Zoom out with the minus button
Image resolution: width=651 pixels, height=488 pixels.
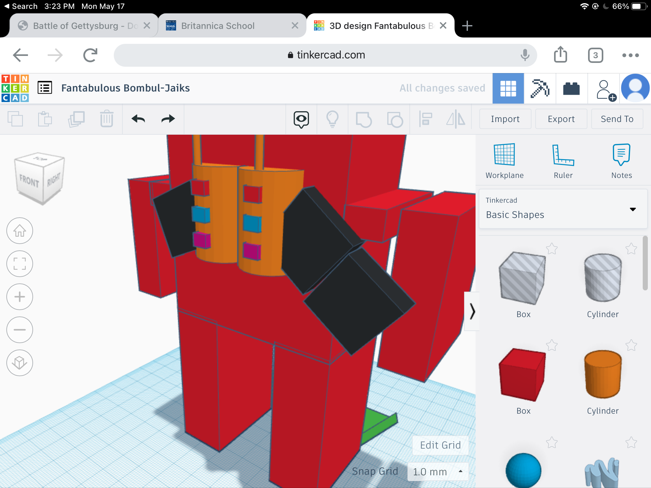click(x=20, y=330)
